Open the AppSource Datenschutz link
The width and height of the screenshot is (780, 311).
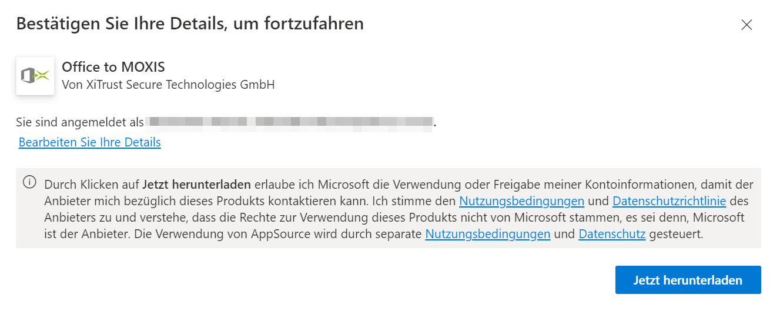pos(612,234)
